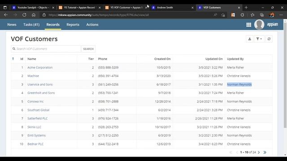Sort by Phone column header

coord(103,59)
